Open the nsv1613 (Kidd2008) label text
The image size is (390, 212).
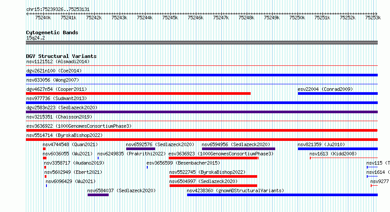pyautogui.click(x=333, y=154)
